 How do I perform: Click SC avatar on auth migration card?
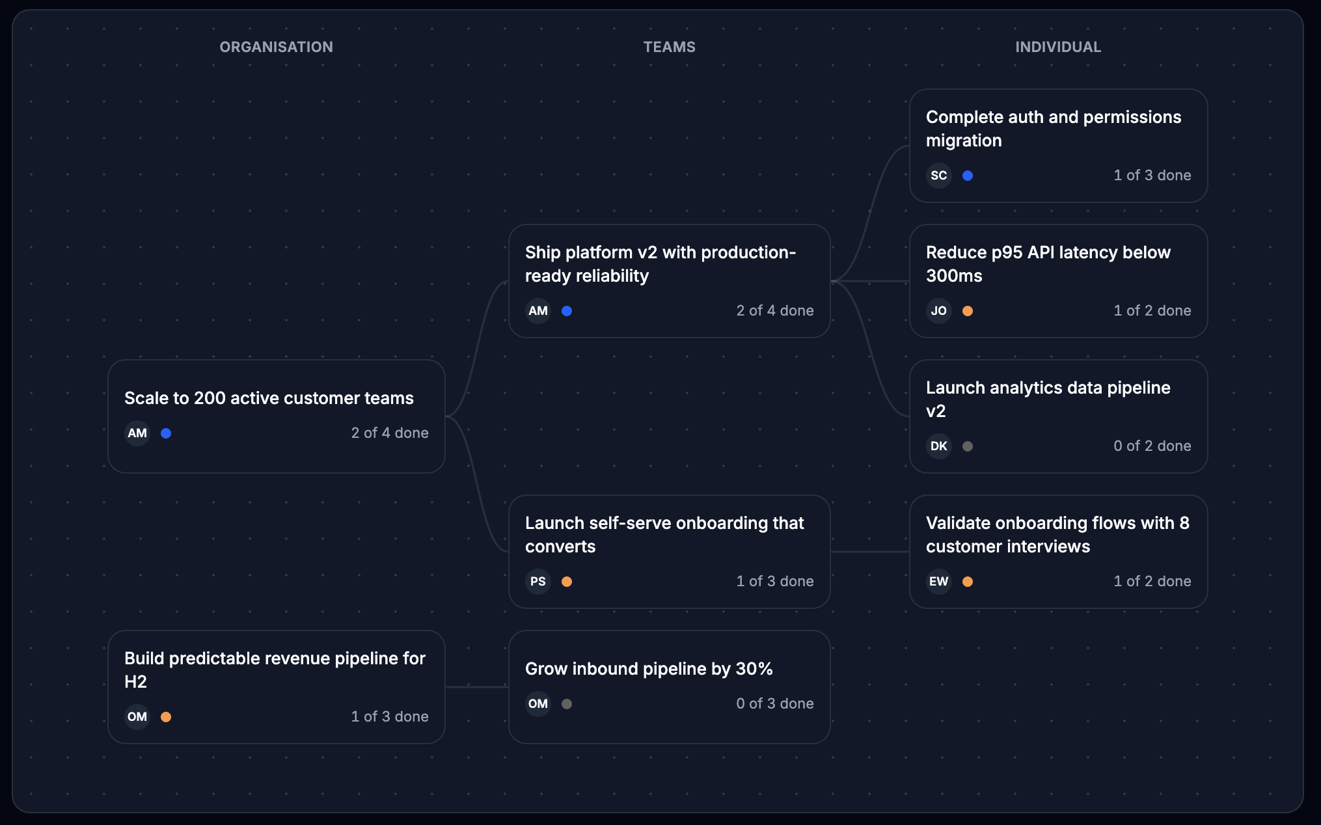click(939, 176)
